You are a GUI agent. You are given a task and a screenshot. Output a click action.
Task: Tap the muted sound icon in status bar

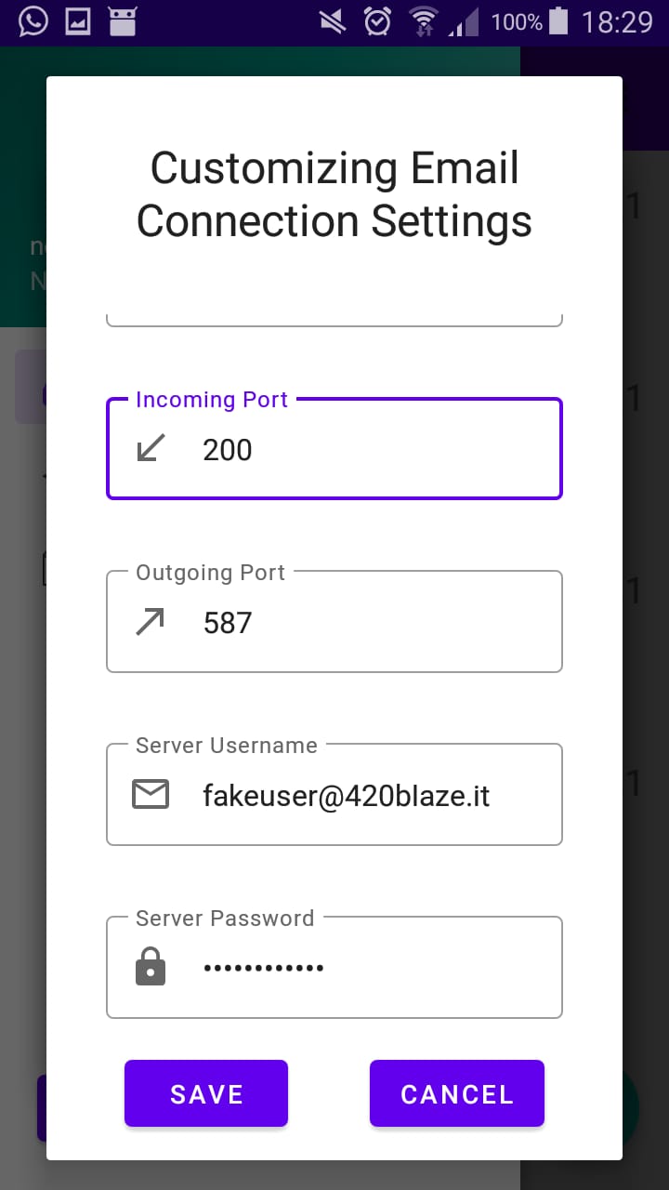(332, 21)
